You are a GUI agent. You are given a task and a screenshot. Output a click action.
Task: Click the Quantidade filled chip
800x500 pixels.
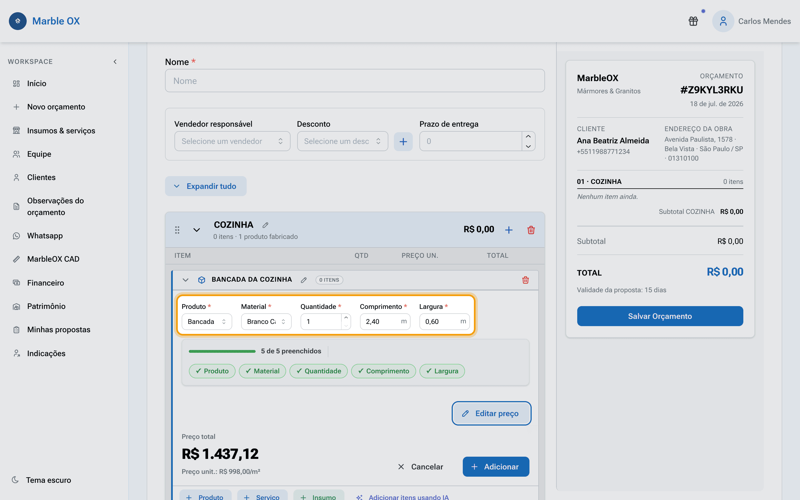[318, 371]
